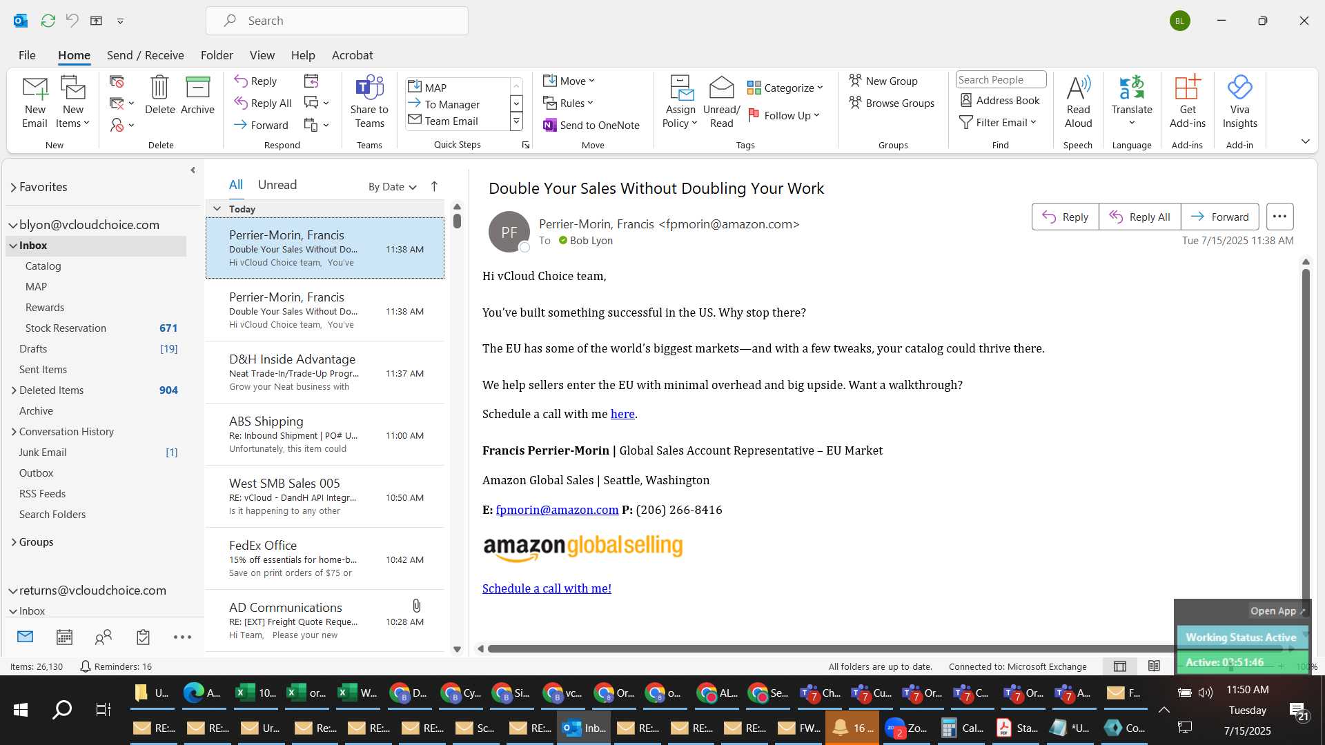
Task: Open the Categorize dropdown
Action: tap(785, 88)
